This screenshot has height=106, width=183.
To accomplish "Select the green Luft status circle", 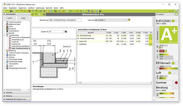I will 170,73.
